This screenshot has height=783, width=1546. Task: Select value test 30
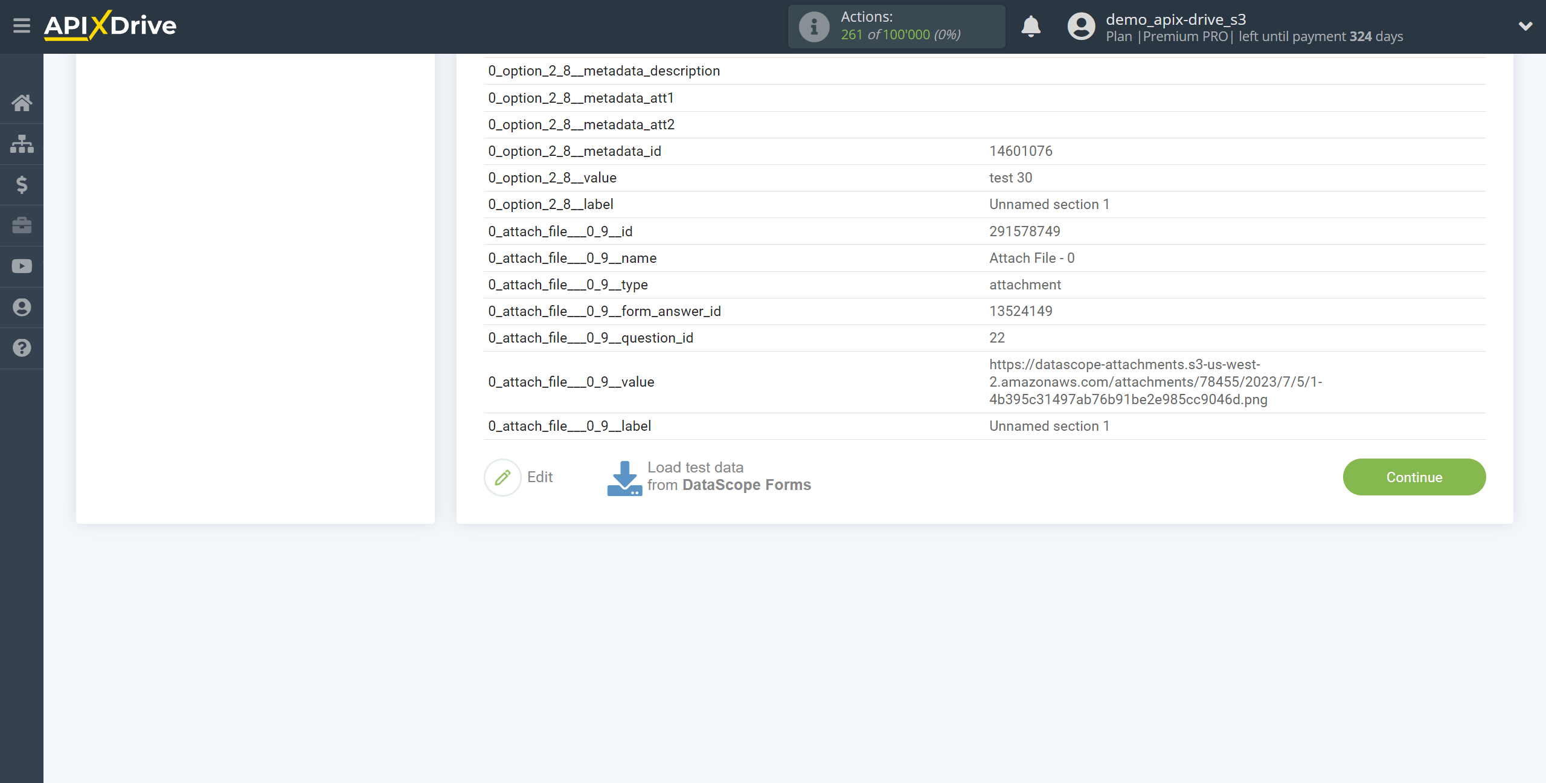click(1010, 178)
